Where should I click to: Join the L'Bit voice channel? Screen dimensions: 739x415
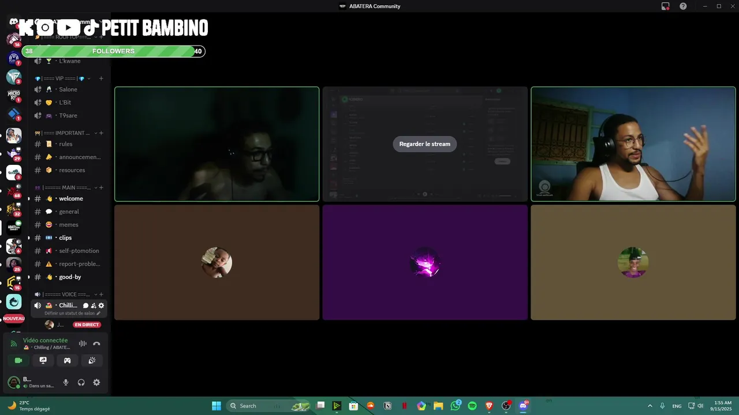point(69,103)
